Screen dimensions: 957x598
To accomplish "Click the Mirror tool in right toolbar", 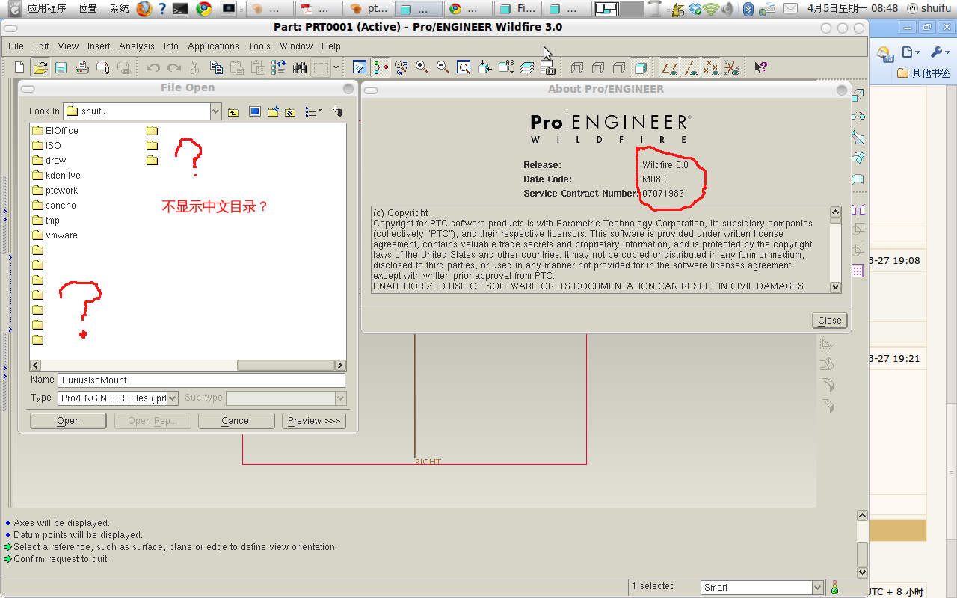I will point(858,209).
